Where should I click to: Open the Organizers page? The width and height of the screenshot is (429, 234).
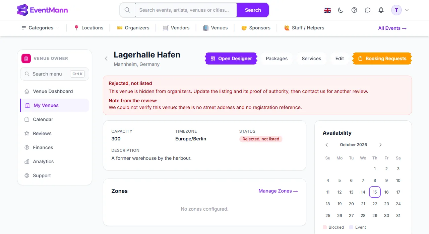tap(133, 28)
